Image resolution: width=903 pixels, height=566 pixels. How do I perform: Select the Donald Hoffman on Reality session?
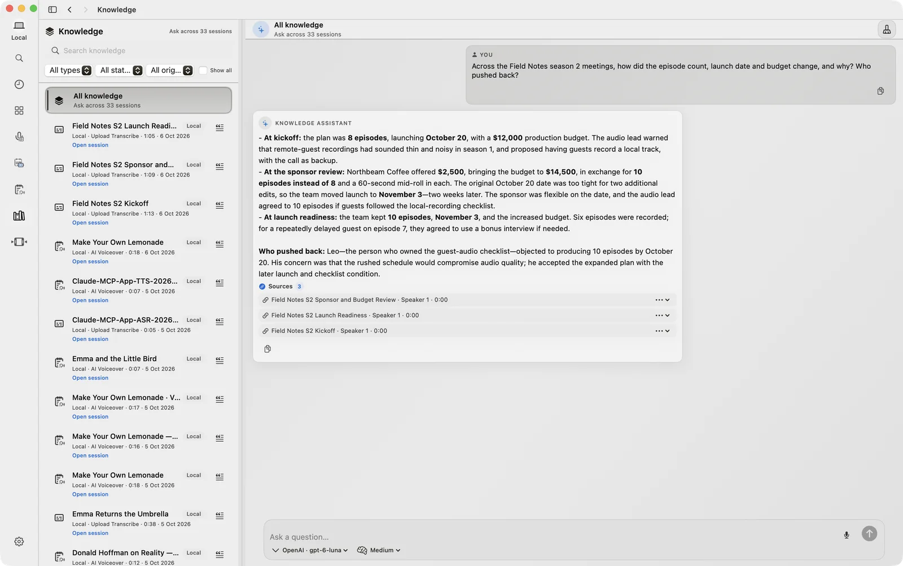(x=139, y=557)
